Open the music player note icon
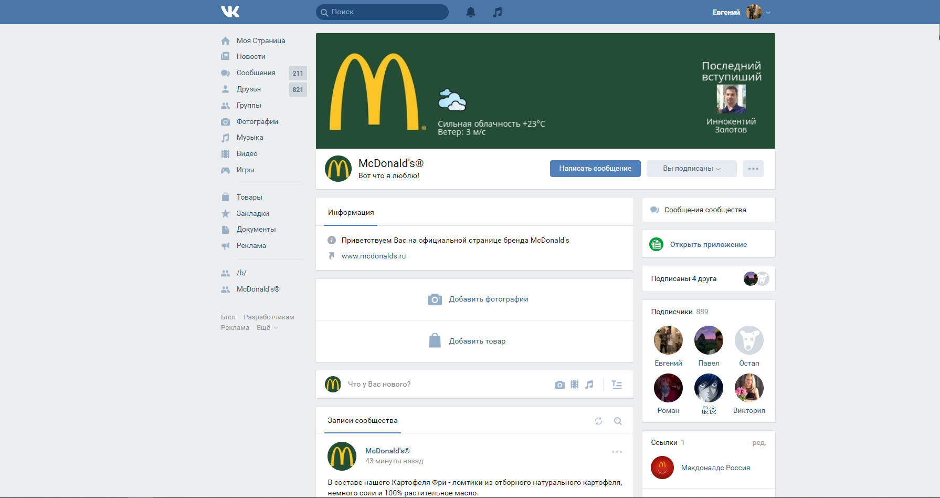The width and height of the screenshot is (940, 498). click(498, 12)
